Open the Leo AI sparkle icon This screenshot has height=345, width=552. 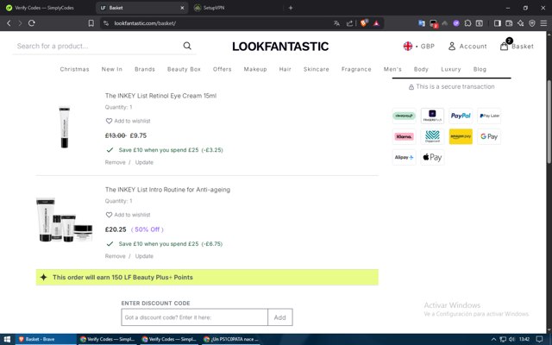[x=521, y=23]
